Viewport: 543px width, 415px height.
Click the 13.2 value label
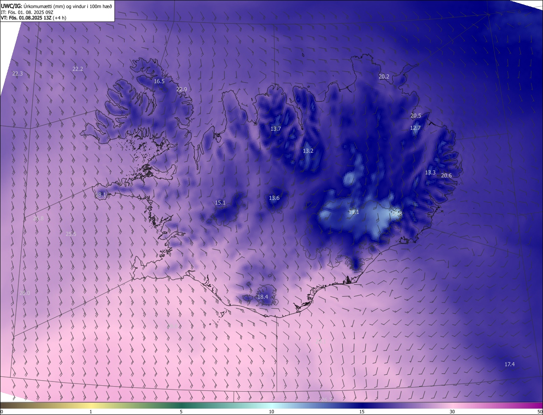coord(308,151)
